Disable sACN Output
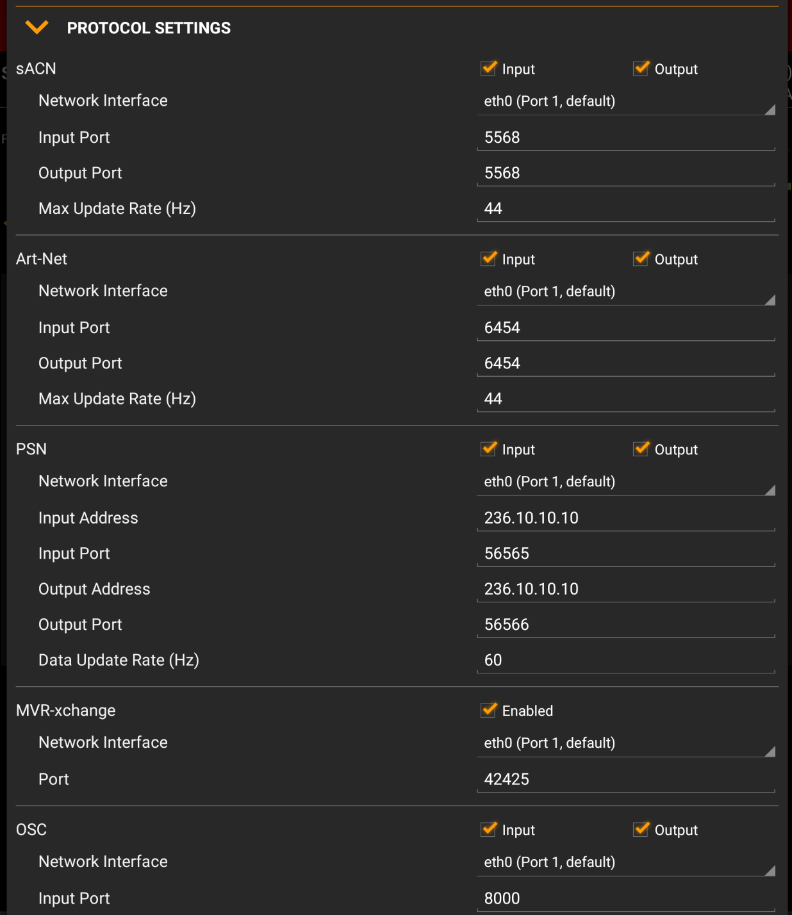Viewport: 792px width, 915px height. tap(641, 69)
